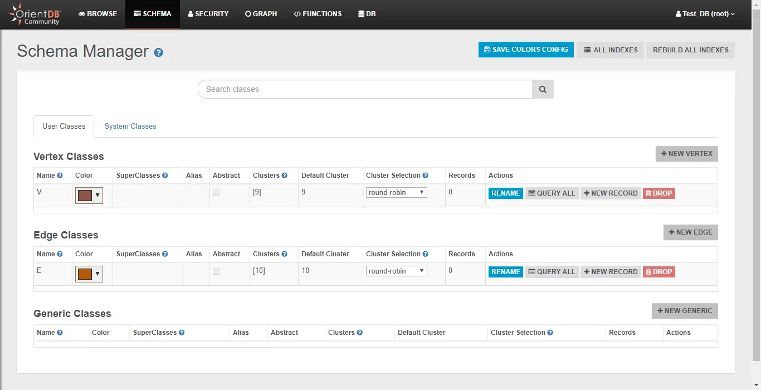Open the color picker for class E

(89, 274)
